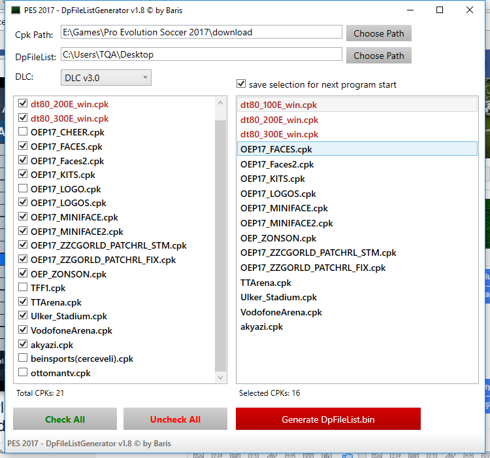Maximize the DpFileListGenerator window
490x458 pixels.
coord(440,10)
